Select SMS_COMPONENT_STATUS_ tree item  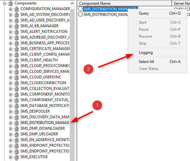(45, 100)
